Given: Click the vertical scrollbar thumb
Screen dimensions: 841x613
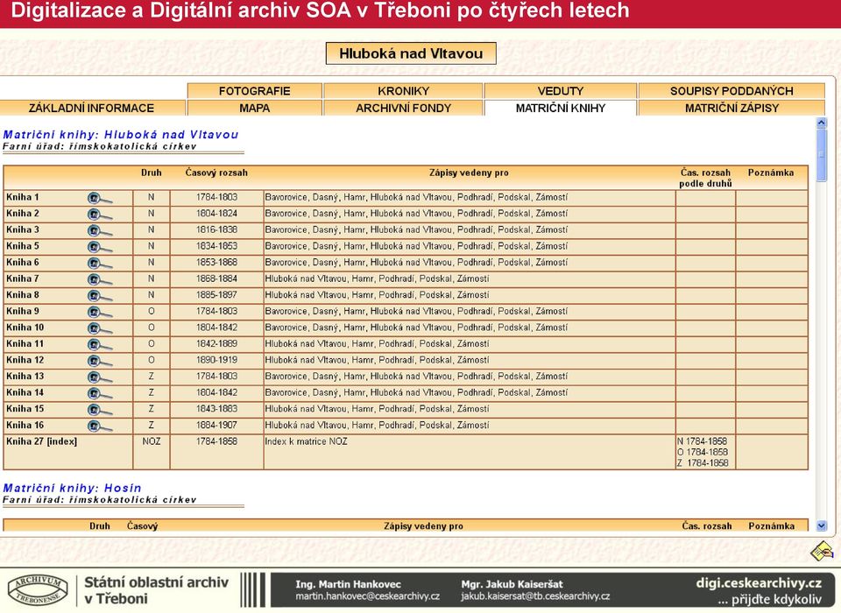Looking at the screenshot, I should click(x=821, y=155).
